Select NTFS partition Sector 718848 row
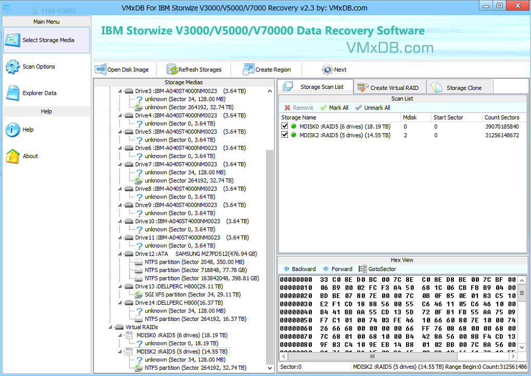This screenshot has width=531, height=376. coord(196,270)
